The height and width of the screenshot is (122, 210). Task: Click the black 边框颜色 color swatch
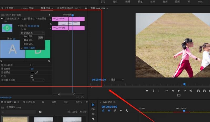33,72
